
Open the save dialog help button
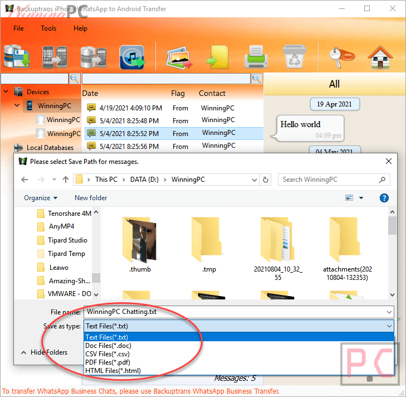[384, 198]
